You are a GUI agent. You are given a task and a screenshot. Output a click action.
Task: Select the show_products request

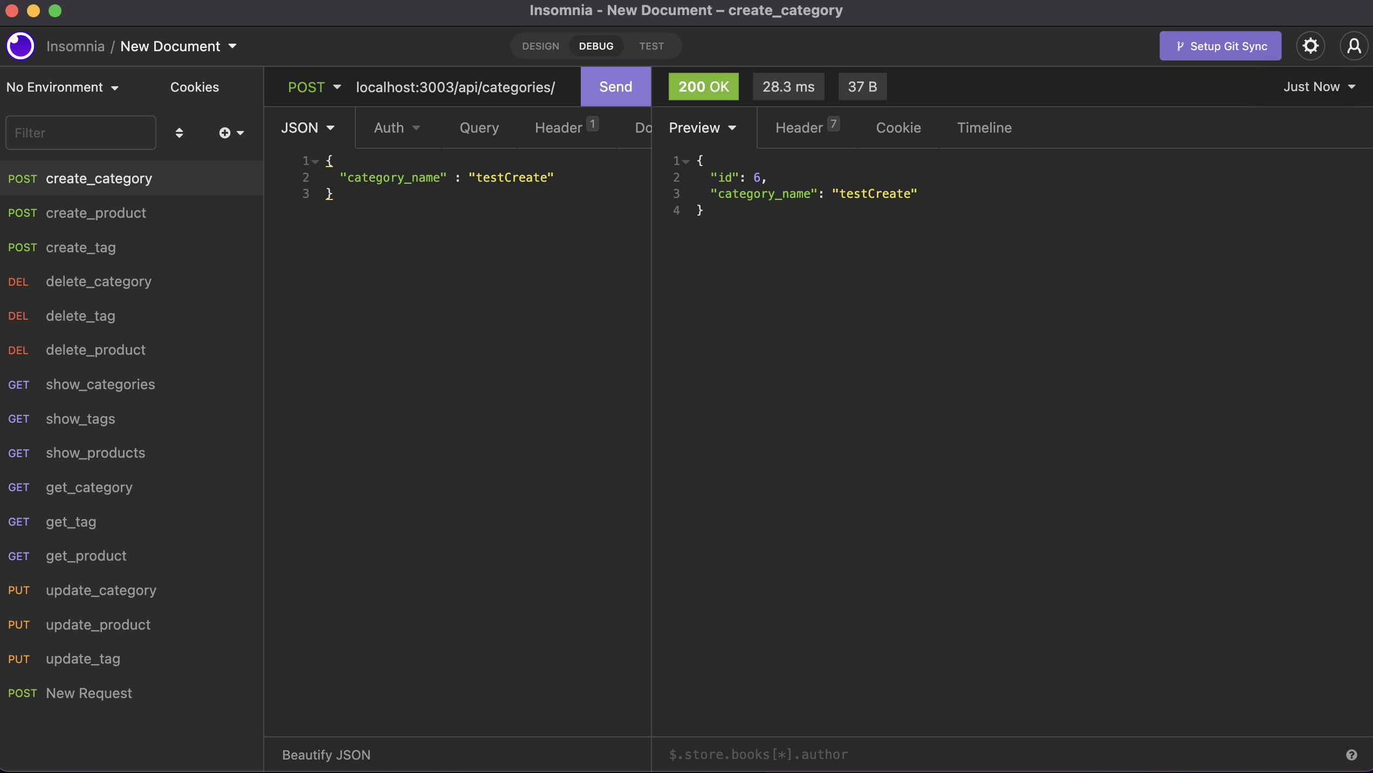pyautogui.click(x=132, y=453)
